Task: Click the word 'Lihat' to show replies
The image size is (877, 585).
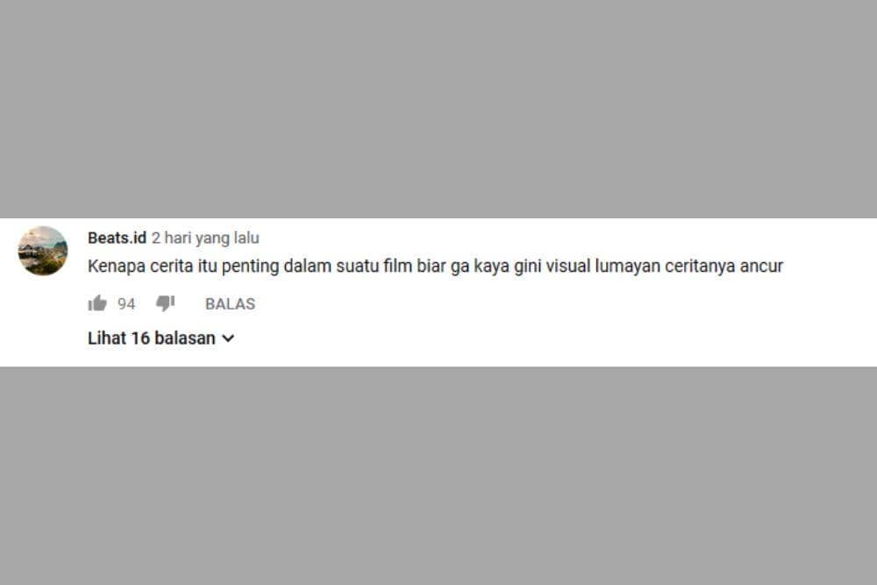Action: click(107, 338)
